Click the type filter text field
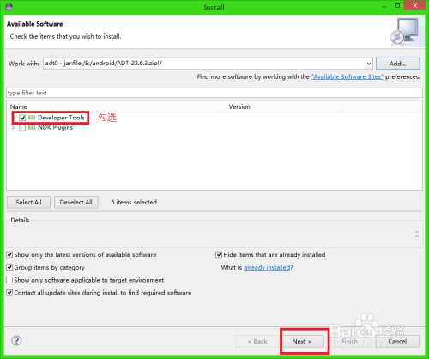This screenshot has height=359, width=429. (x=214, y=93)
